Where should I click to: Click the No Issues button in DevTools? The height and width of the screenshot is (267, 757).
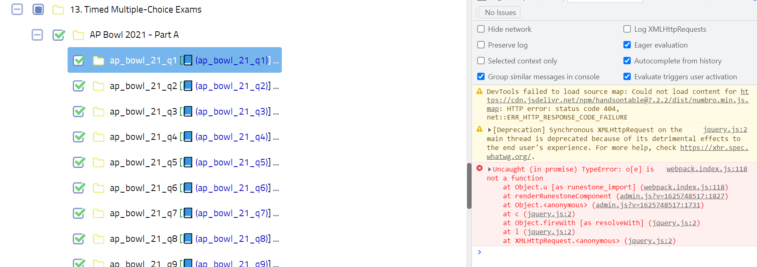(500, 13)
